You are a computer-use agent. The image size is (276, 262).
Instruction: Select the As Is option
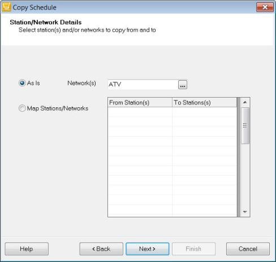22,83
